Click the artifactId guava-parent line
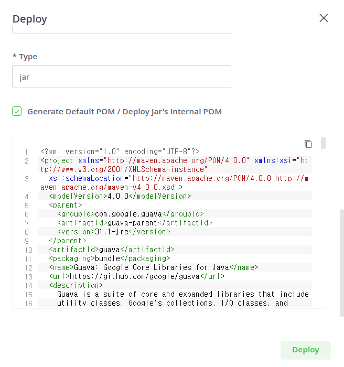This screenshot has height=367, width=344. [x=135, y=223]
